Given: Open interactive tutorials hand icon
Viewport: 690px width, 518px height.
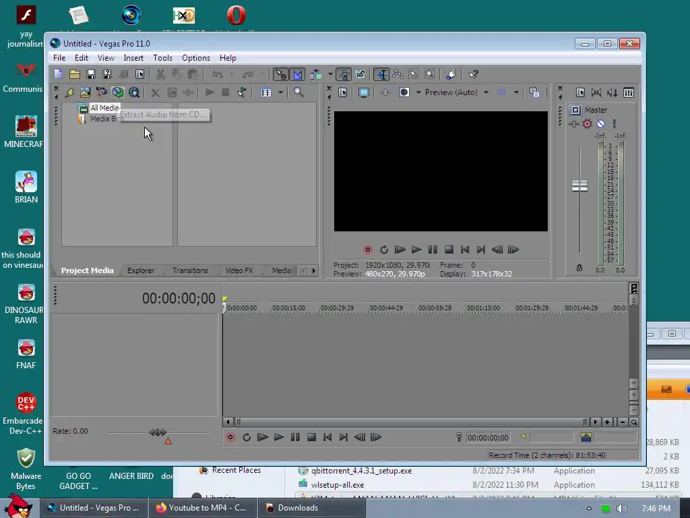Looking at the screenshot, I should click(x=451, y=74).
